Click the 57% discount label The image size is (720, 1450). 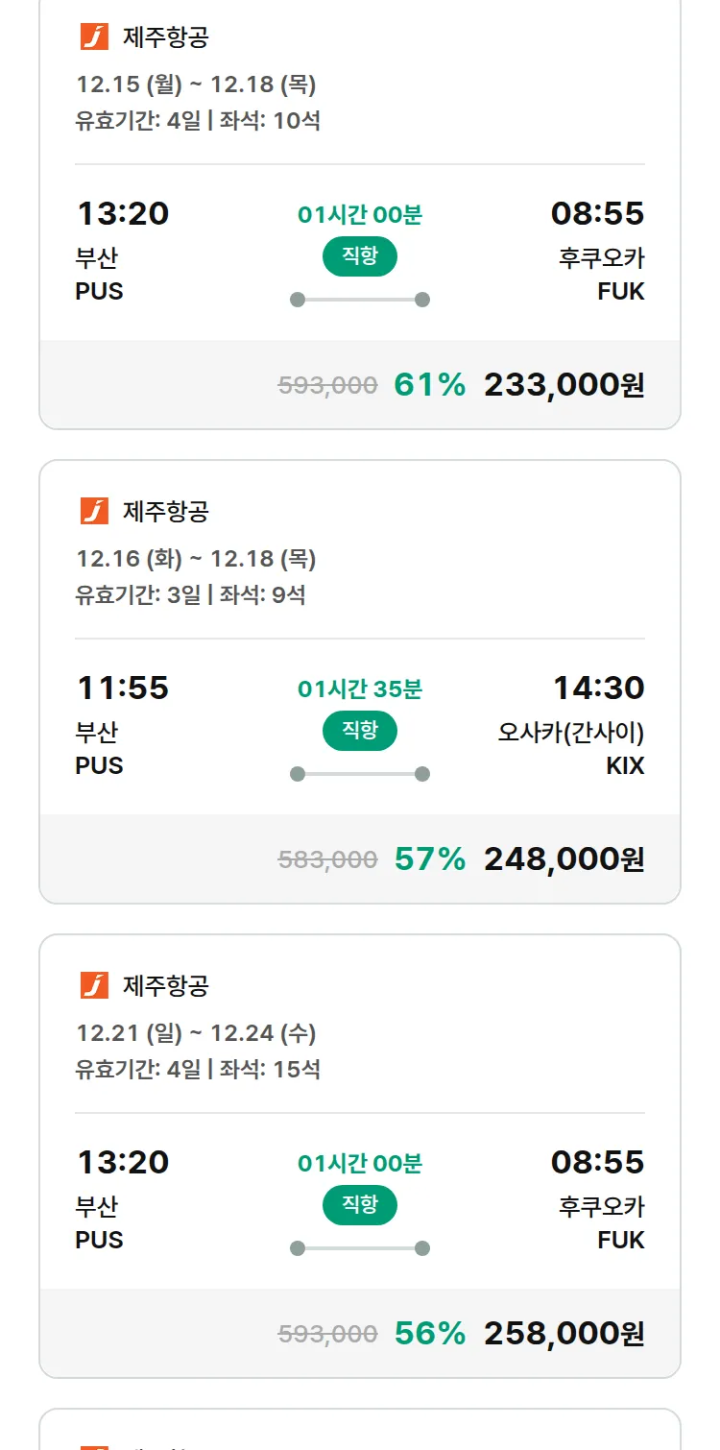point(429,859)
